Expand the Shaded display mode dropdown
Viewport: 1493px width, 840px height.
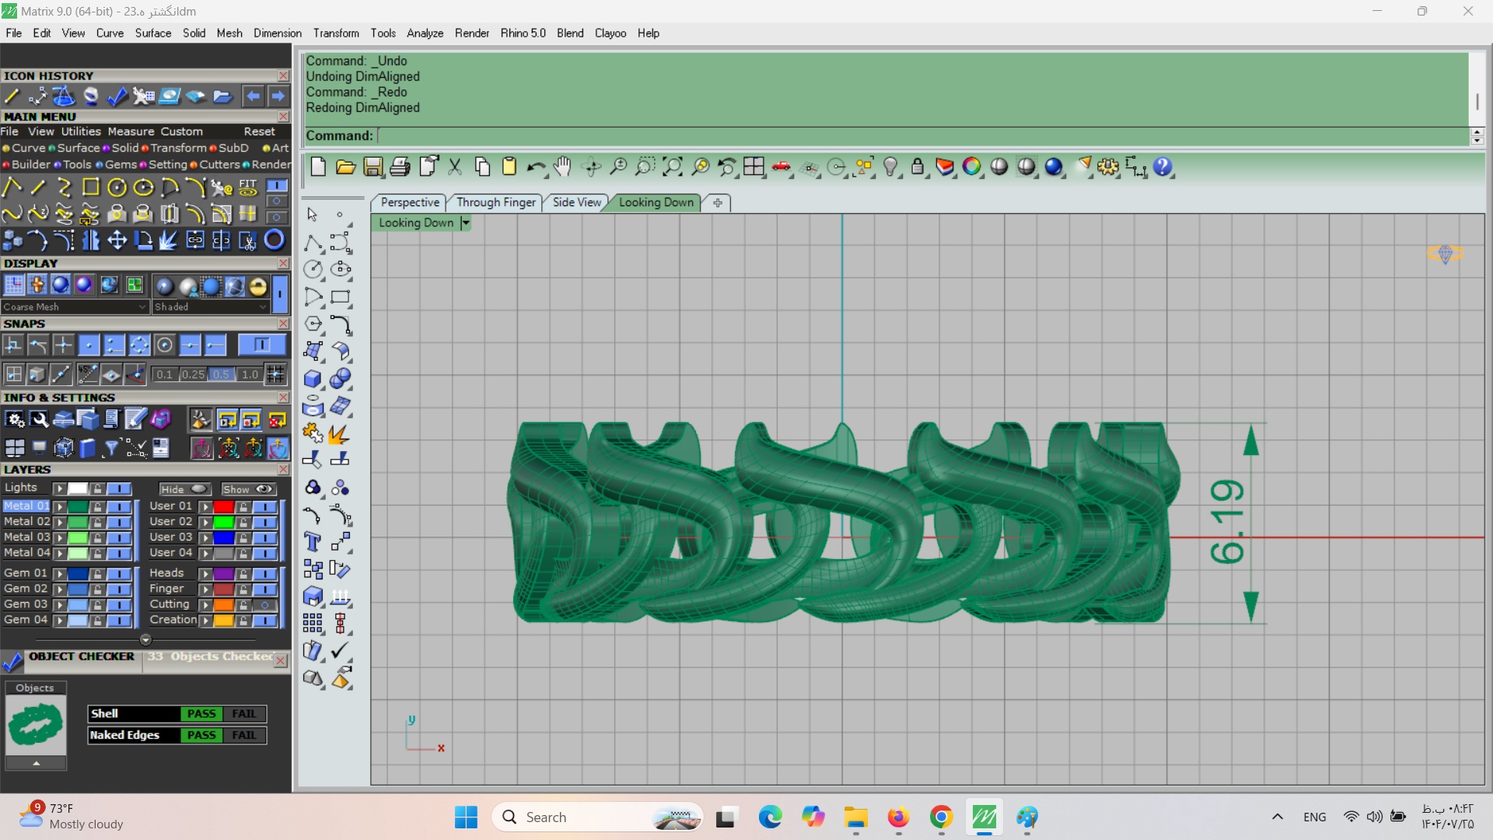[263, 307]
